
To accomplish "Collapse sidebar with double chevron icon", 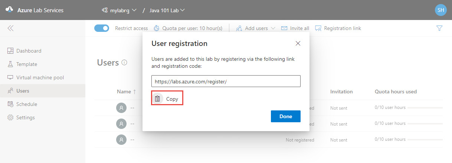I will pos(10,28).
